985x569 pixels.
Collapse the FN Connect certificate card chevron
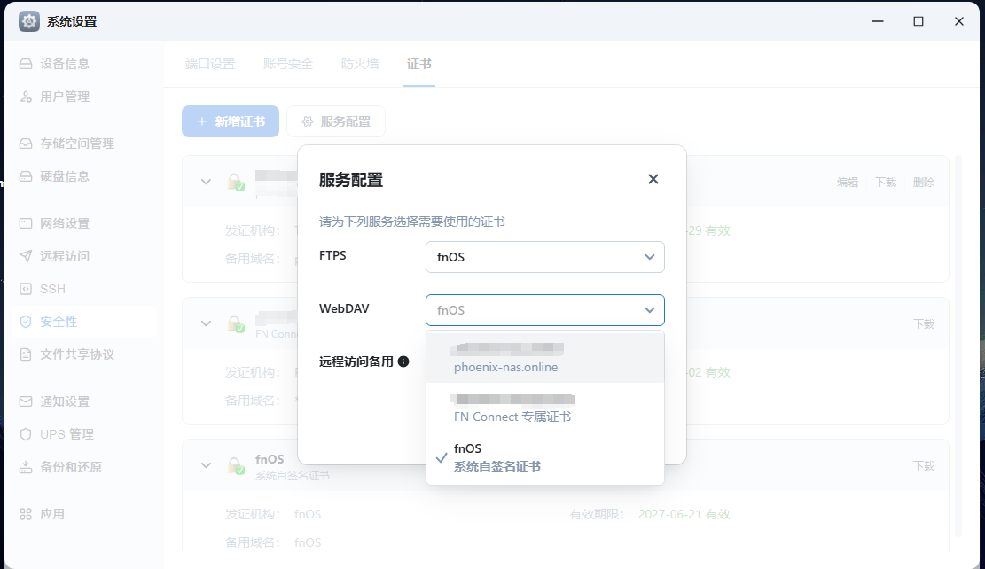pyautogui.click(x=206, y=324)
